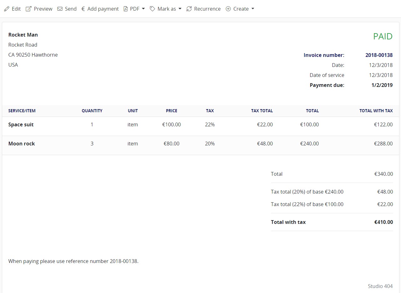
Task: Click the payment reference note text
Action: pos(74,261)
